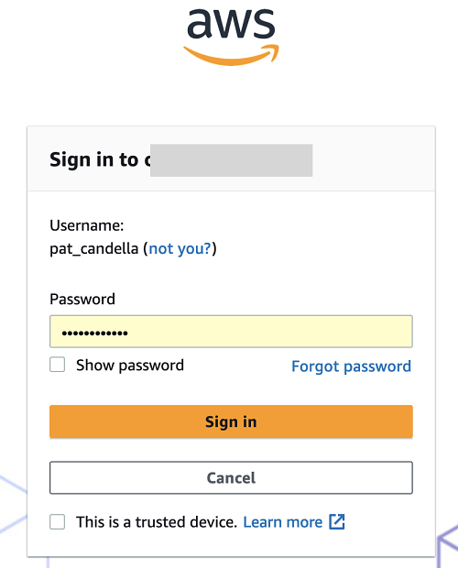Click the "Show password" label text
The height and width of the screenshot is (568, 458).
(130, 366)
